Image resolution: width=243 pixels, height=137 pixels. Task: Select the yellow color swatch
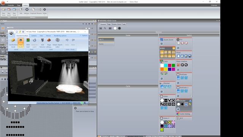pyautogui.click(x=166, y=69)
